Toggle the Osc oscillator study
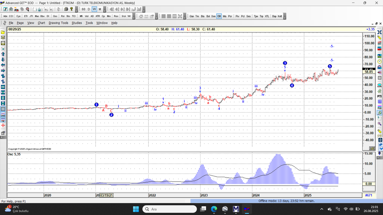The height and width of the screenshot is (215, 383). (x=55, y=16)
